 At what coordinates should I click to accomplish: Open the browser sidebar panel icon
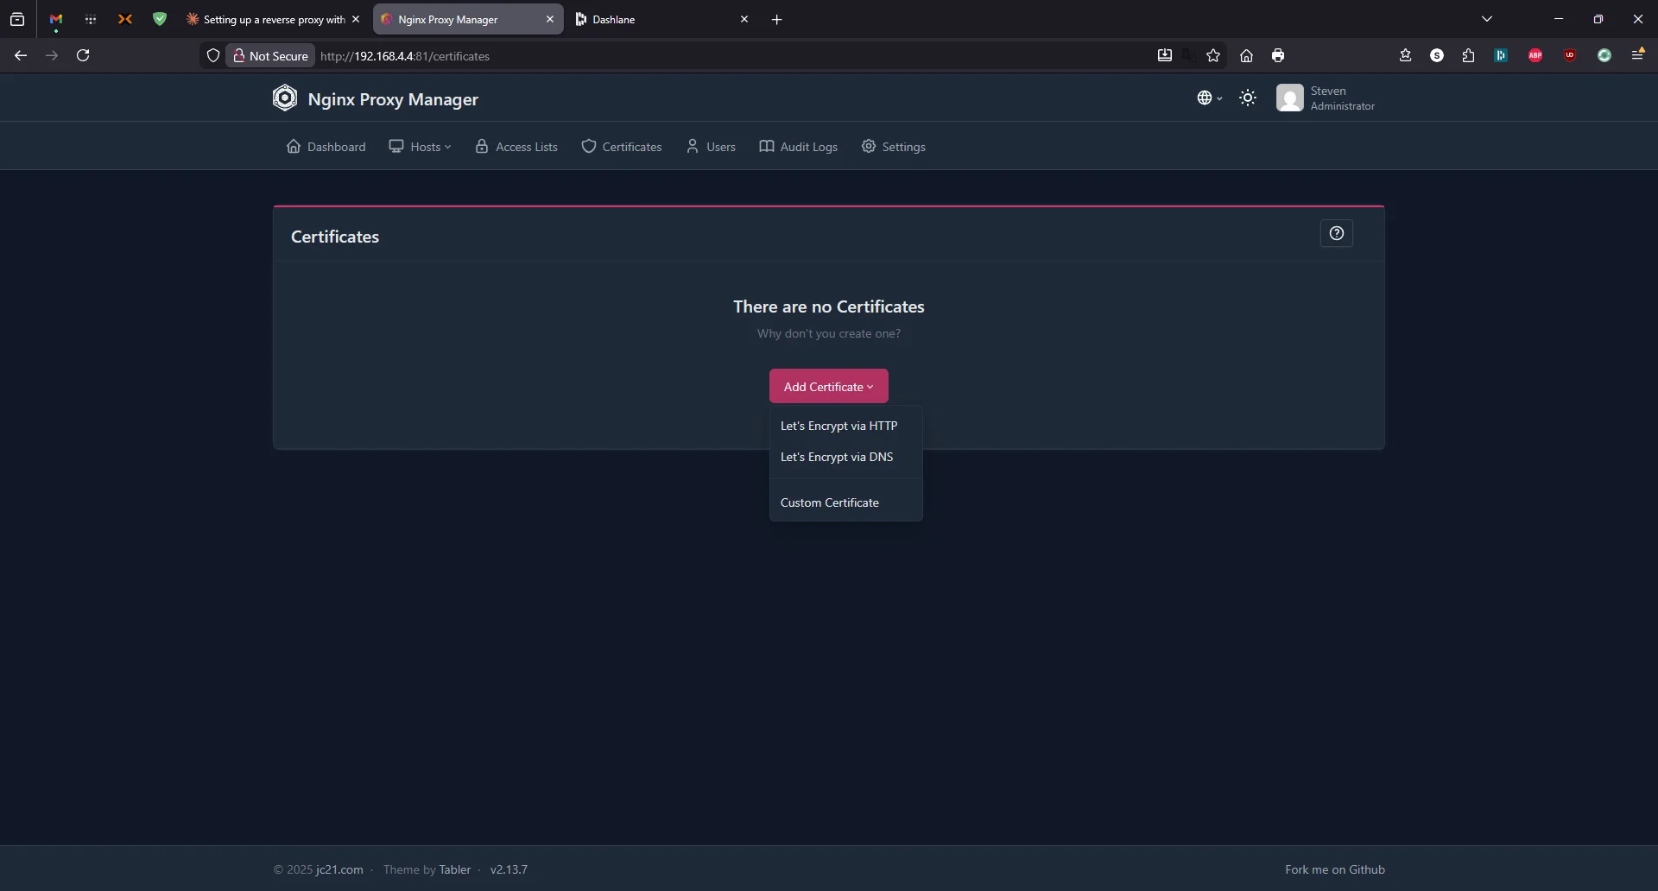tap(17, 18)
